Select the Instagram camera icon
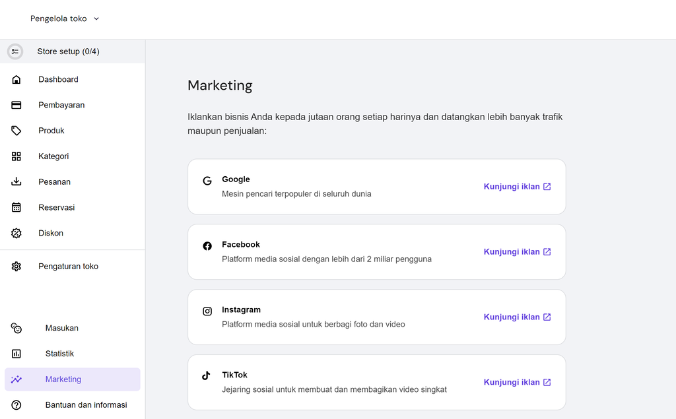 [x=207, y=311]
